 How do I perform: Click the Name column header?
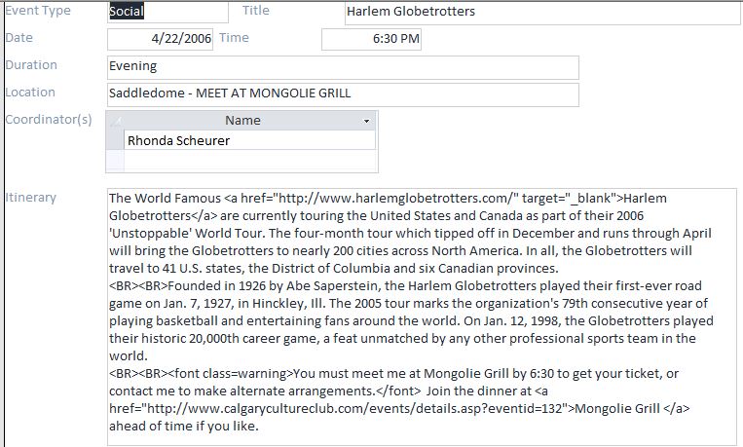242,121
